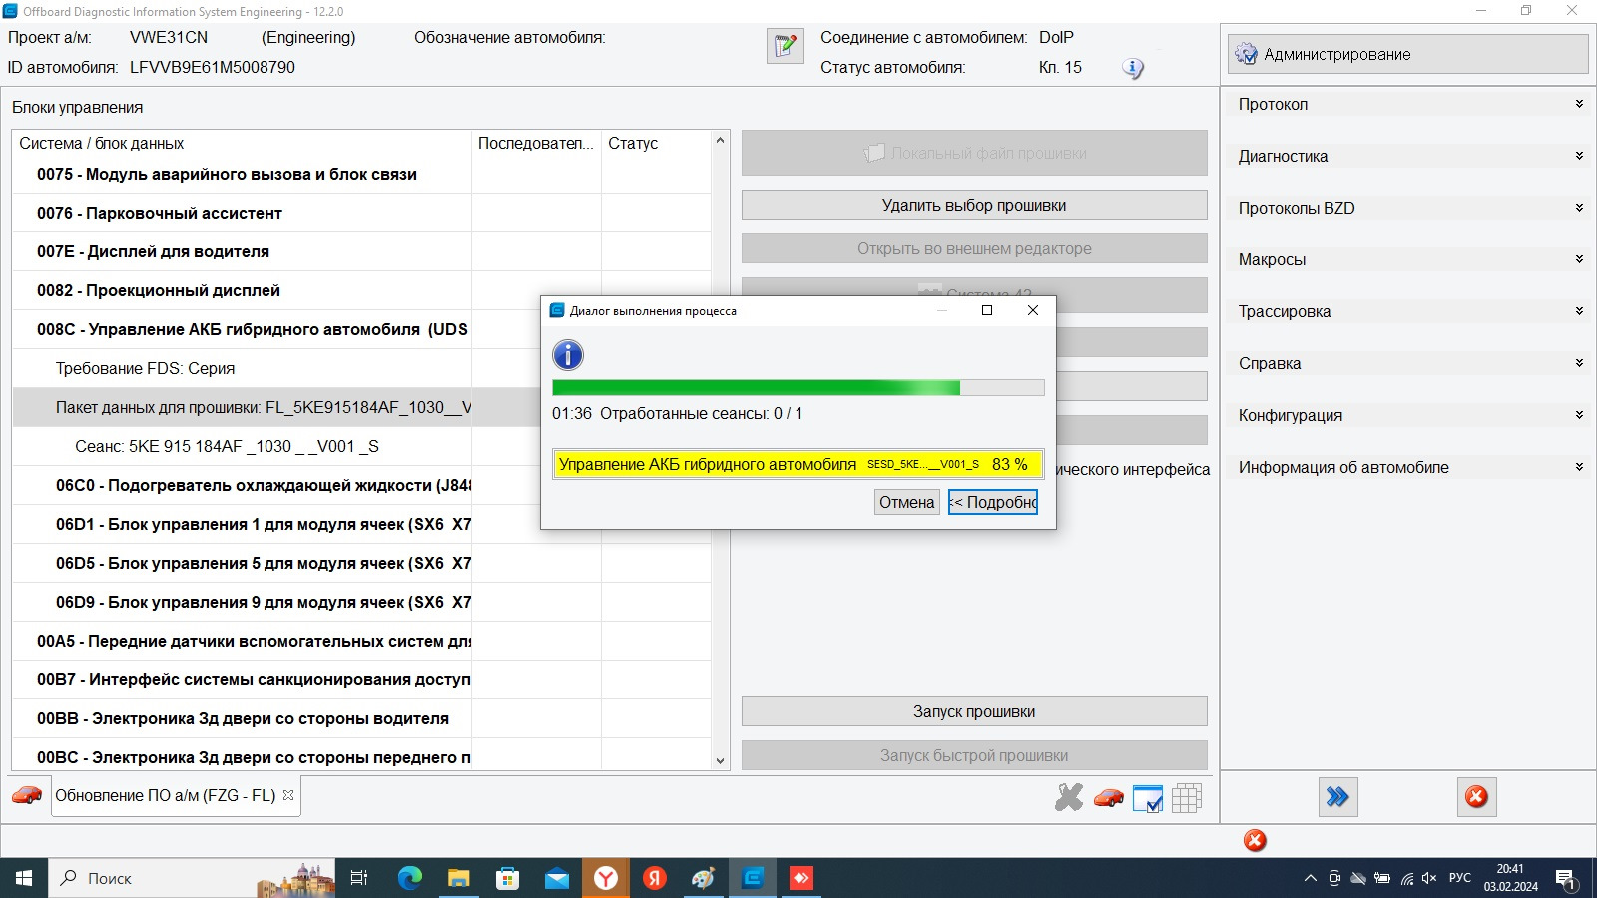Click the Администрирование gear icon
Image resolution: width=1597 pixels, height=898 pixels.
(x=1246, y=54)
